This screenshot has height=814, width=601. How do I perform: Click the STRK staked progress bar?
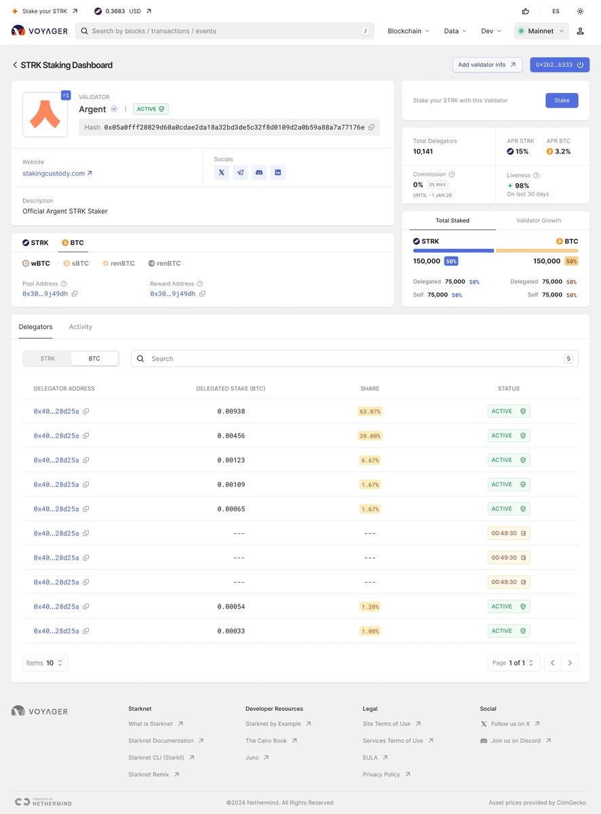[x=453, y=250]
